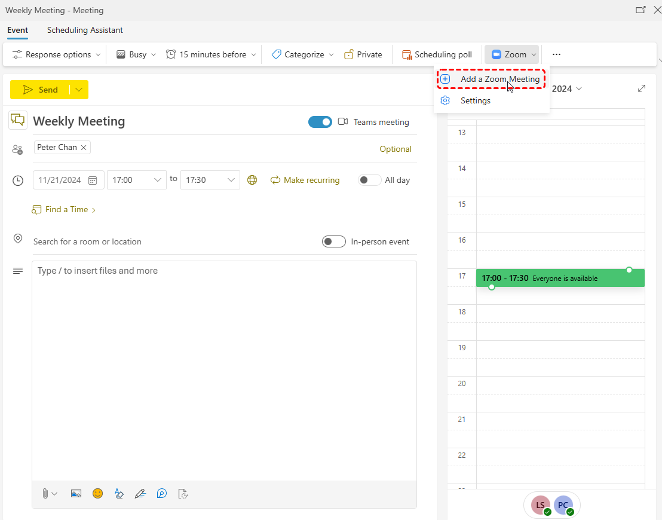Click Find a Time link
Screen dimensions: 662x520
pos(63,210)
